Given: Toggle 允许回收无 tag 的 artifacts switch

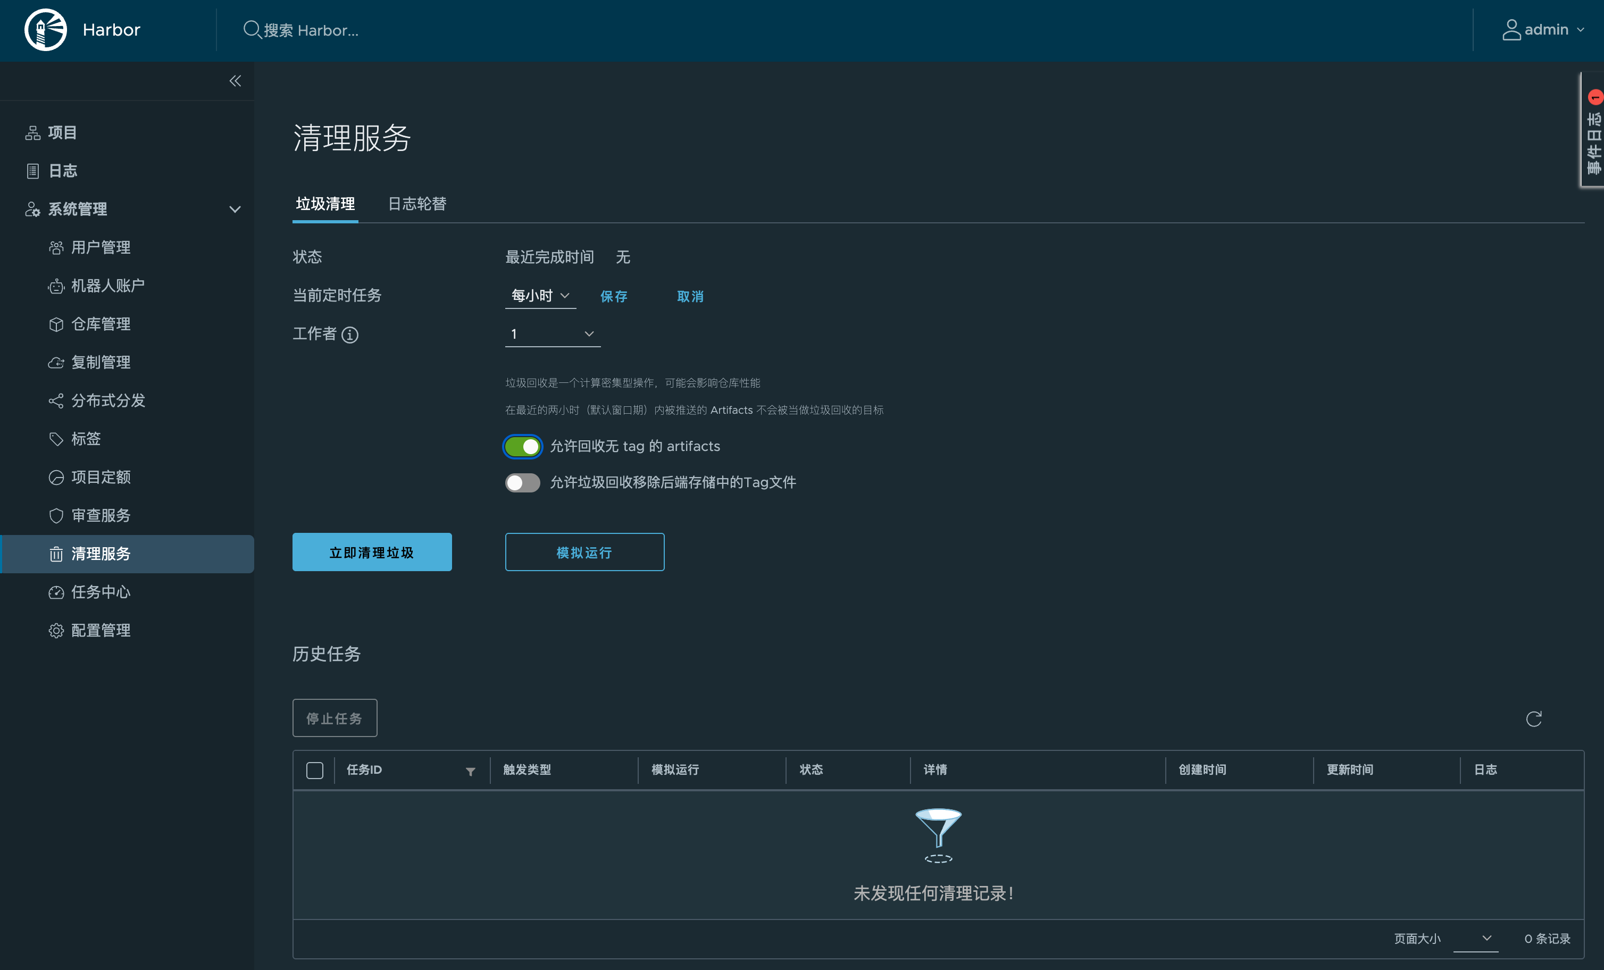Looking at the screenshot, I should click(x=522, y=447).
